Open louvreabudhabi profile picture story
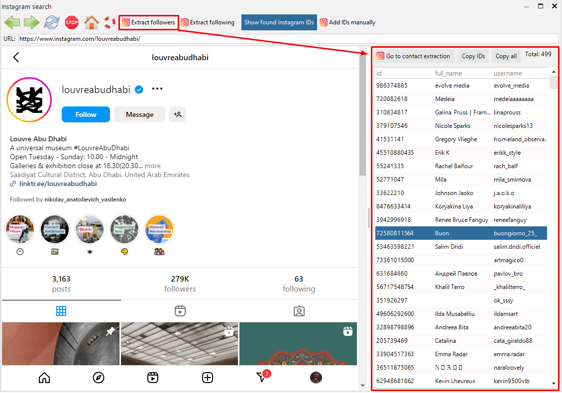The image size is (562, 393). pyautogui.click(x=29, y=100)
